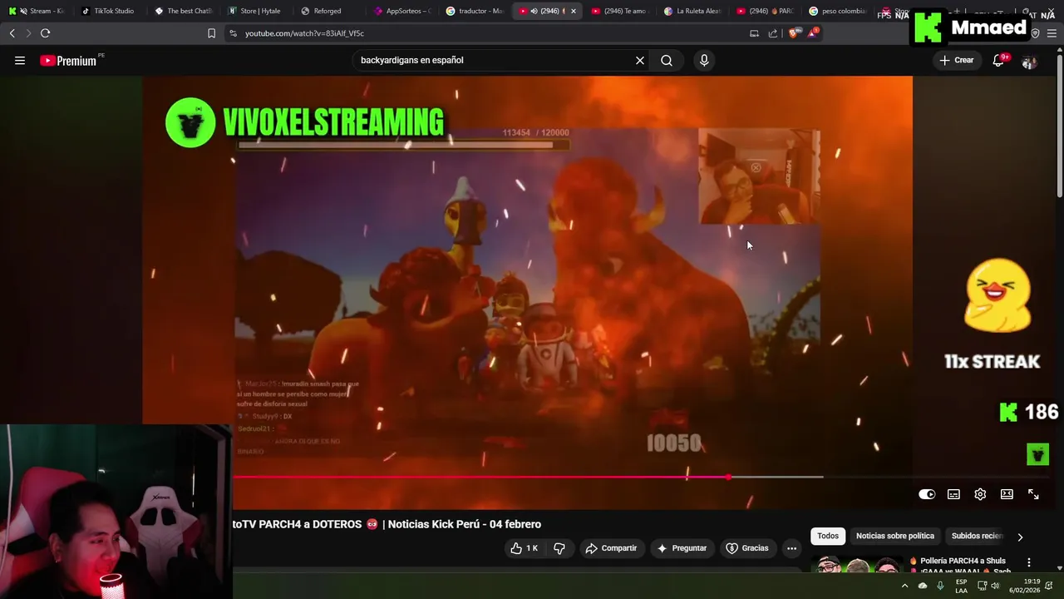The height and width of the screenshot is (599, 1064).
Task: Enter fullscreen with the expand icon
Action: [x=1033, y=494]
